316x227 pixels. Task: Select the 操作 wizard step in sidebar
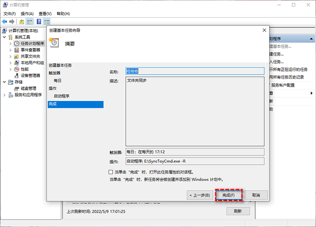coord(52,88)
